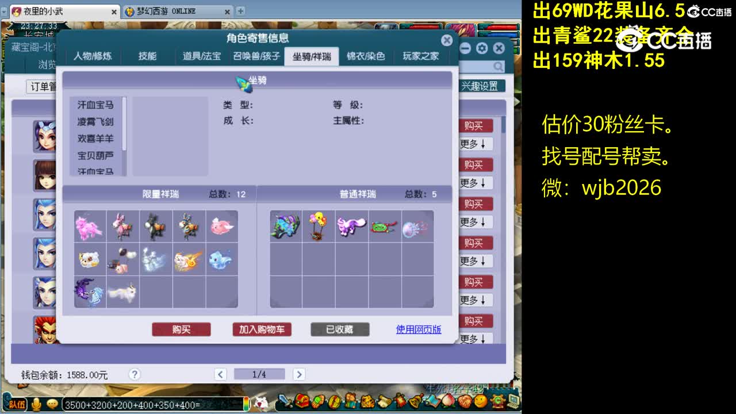The image size is (736, 414).
Task: Select the jellyfish normal mount
Action: coord(417,226)
